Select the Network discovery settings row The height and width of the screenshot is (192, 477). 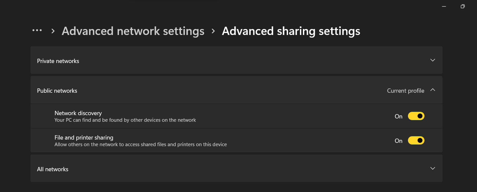[198, 116]
